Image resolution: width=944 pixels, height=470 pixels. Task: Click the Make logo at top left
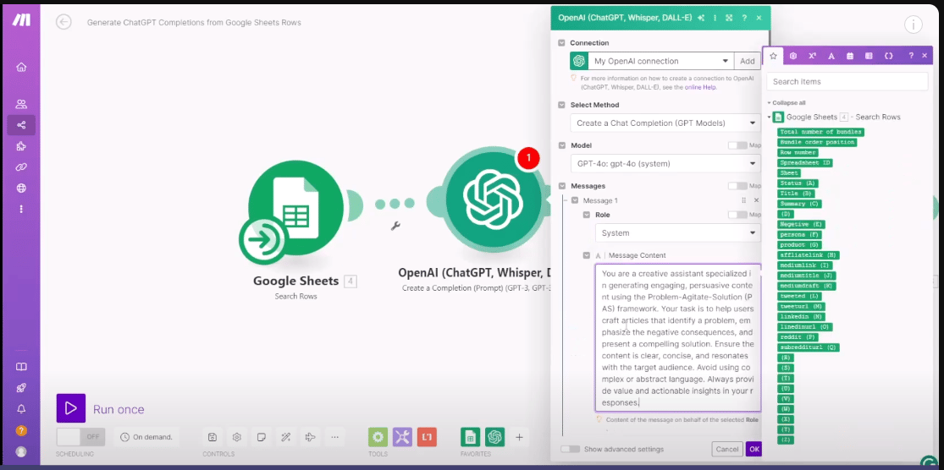point(21,19)
